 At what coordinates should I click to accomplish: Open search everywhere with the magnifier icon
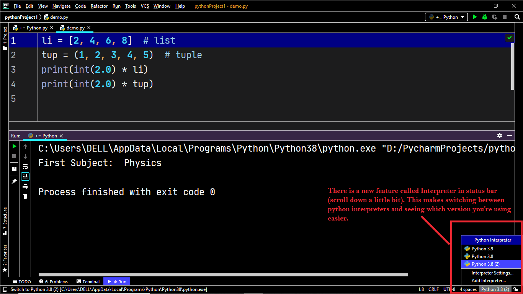coord(517,17)
